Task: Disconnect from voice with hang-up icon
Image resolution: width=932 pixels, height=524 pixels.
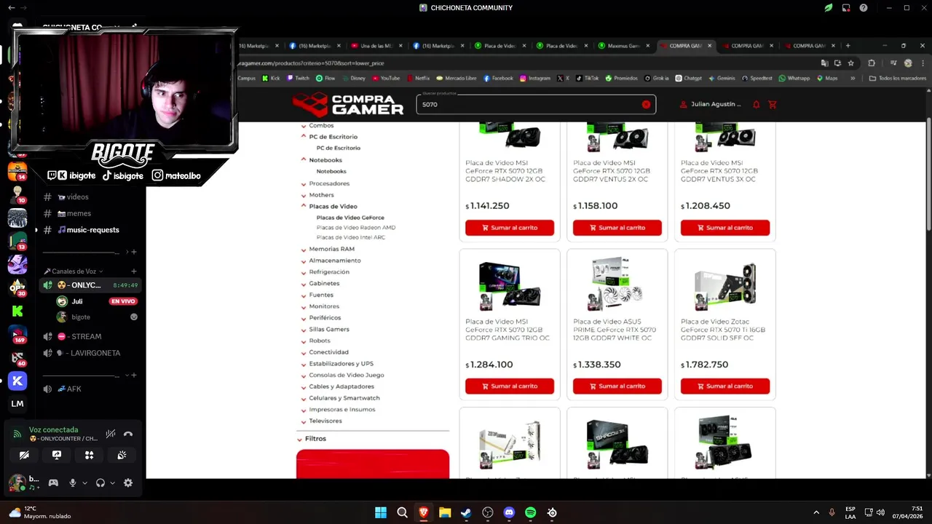Action: (128, 434)
